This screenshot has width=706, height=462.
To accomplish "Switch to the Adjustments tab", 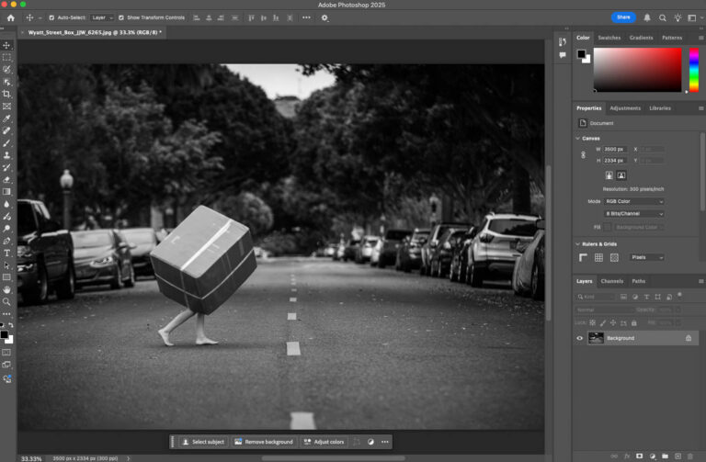I will 625,108.
